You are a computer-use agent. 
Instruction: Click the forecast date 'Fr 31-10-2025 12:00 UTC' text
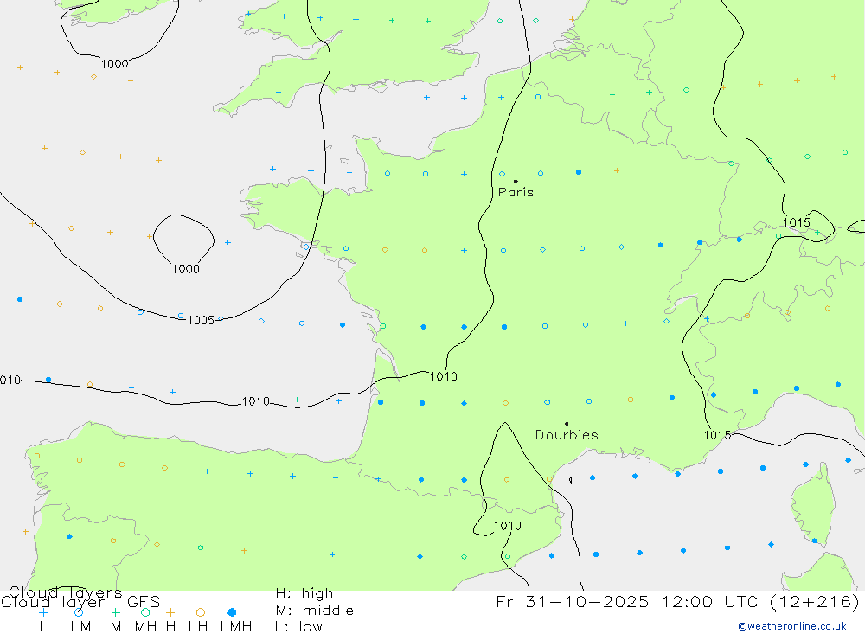point(628,601)
